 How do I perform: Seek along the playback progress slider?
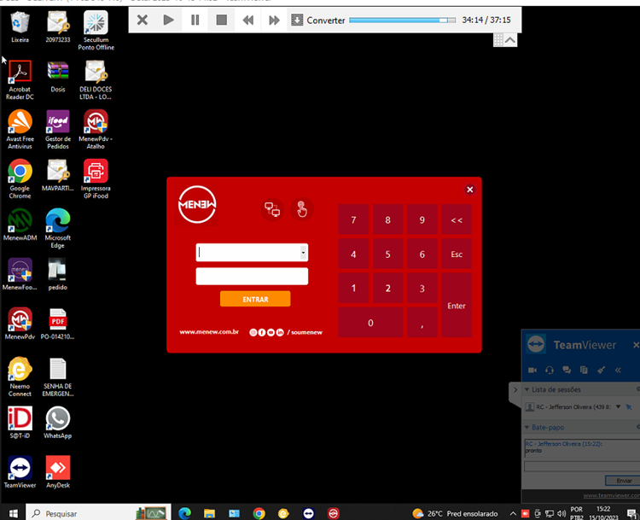point(402,20)
